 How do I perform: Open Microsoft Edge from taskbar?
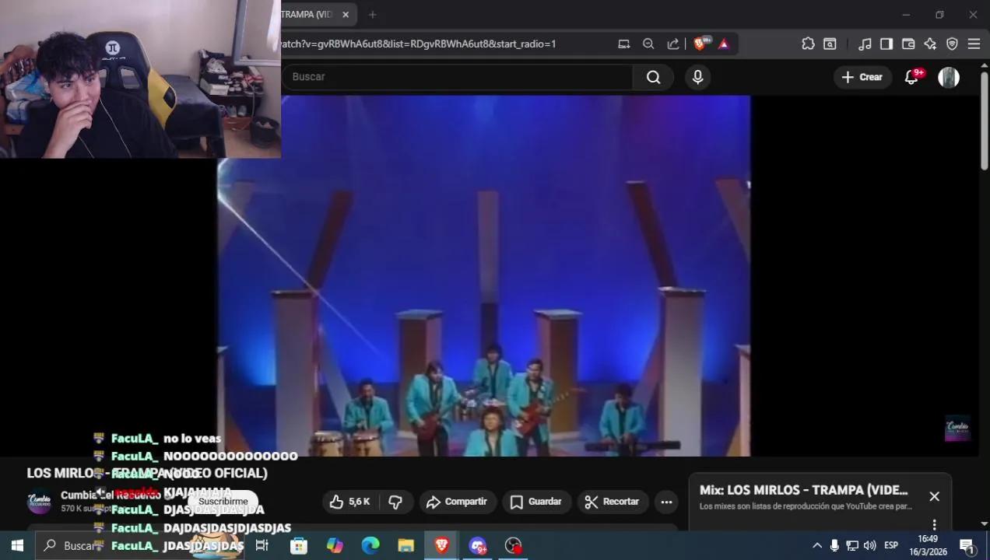370,545
